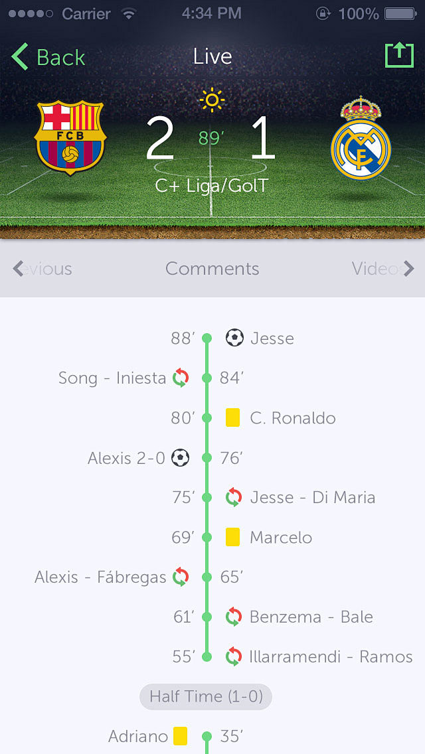Tap substitution icon for Benzema - Bale
This screenshot has height=754, width=425.
coord(234,617)
